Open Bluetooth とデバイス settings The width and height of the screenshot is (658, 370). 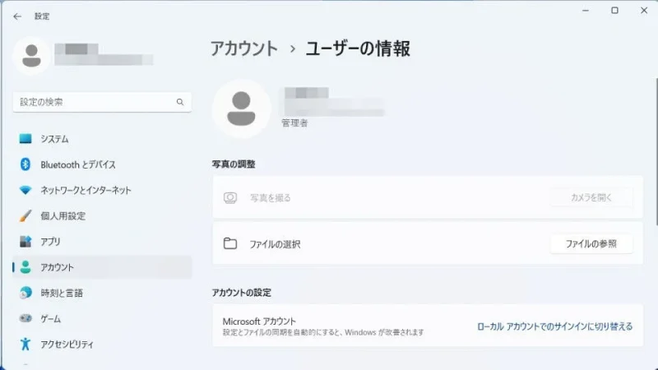point(102,164)
